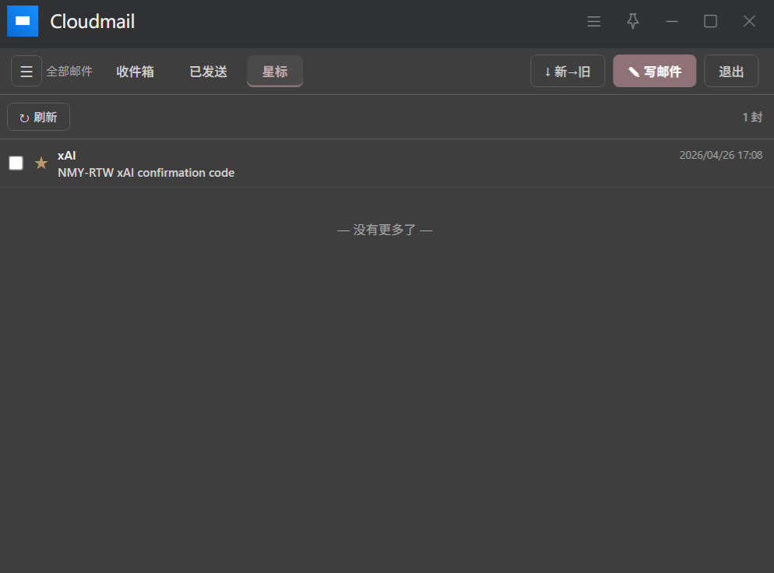The width and height of the screenshot is (774, 573).
Task: Compose a new mail with 写邮件
Action: point(655,71)
